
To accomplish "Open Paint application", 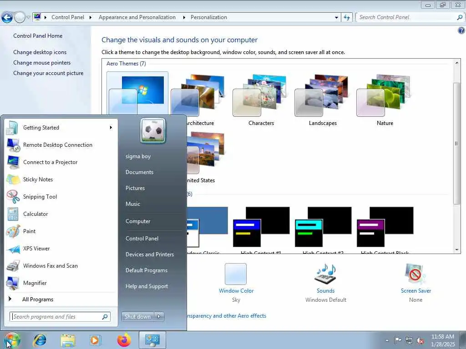I will click(x=61, y=231).
